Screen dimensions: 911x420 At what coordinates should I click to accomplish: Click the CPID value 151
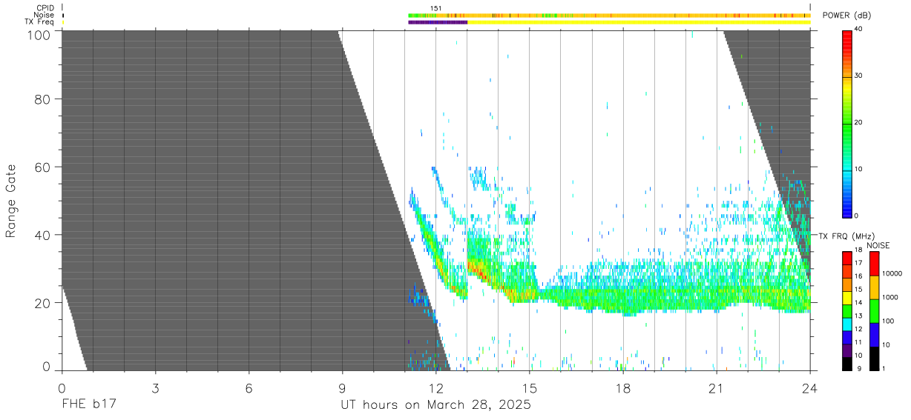[x=436, y=8]
